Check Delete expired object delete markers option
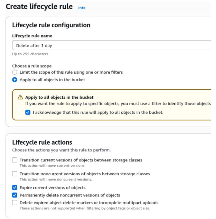The width and height of the screenshot is (216, 219). click(x=14, y=202)
